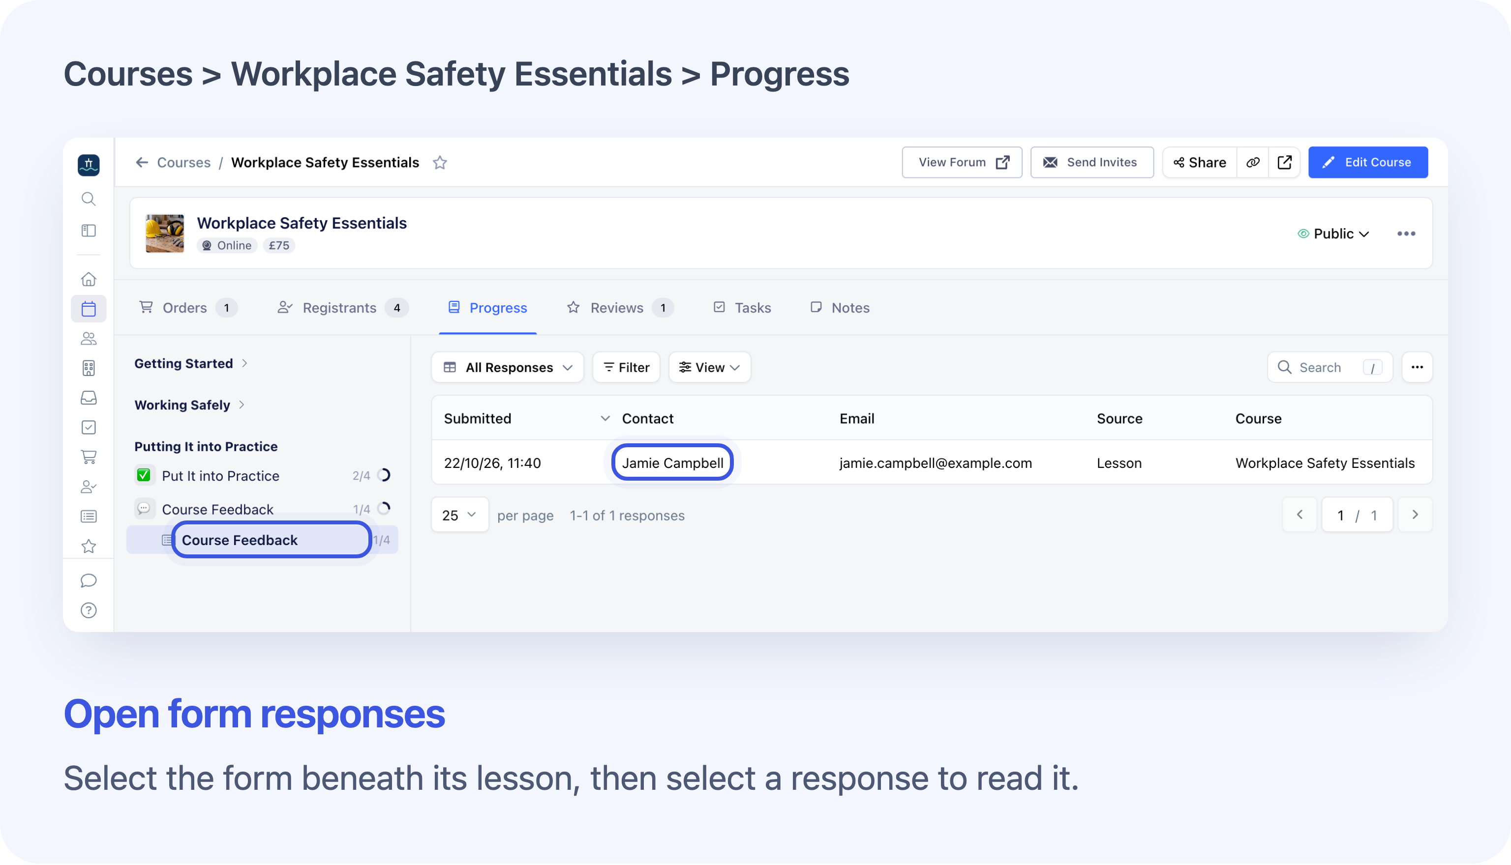
Task: Copy the course link with the chain icon
Action: point(1252,162)
